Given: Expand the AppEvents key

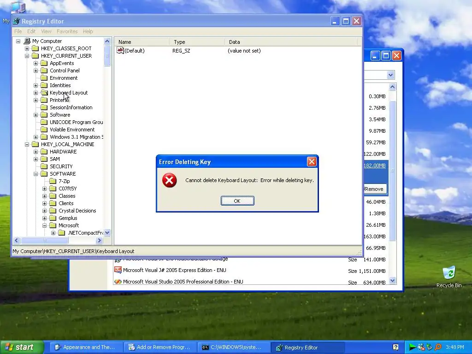Looking at the screenshot, I should pyautogui.click(x=35, y=63).
